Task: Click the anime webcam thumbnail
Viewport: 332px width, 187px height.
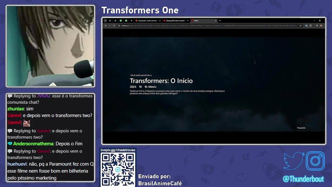Action: click(x=50, y=46)
